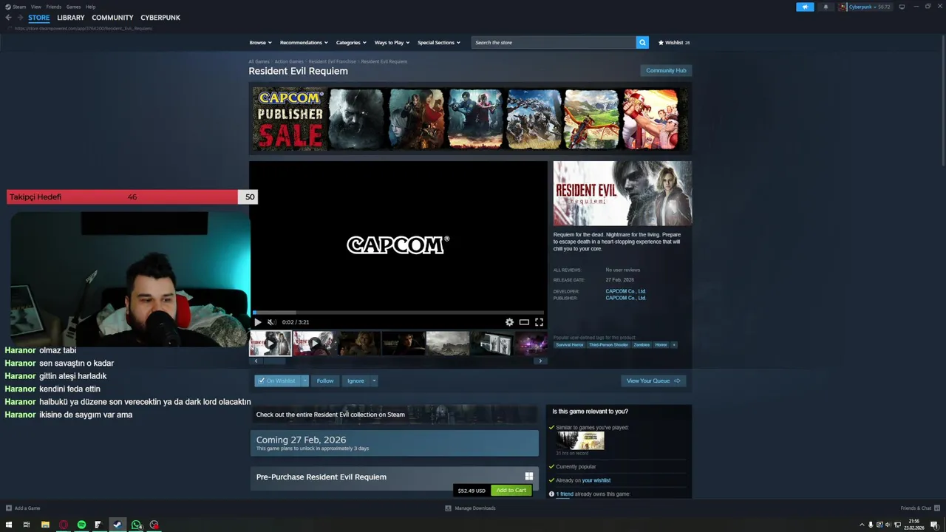Open Windows Task View icon
The image size is (946, 532).
point(27,525)
